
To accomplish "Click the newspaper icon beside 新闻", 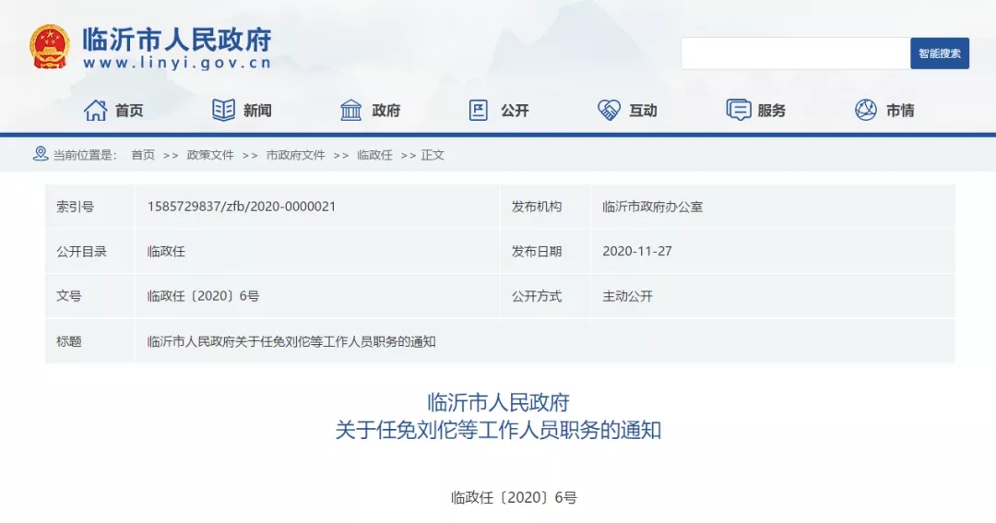I will (x=223, y=110).
